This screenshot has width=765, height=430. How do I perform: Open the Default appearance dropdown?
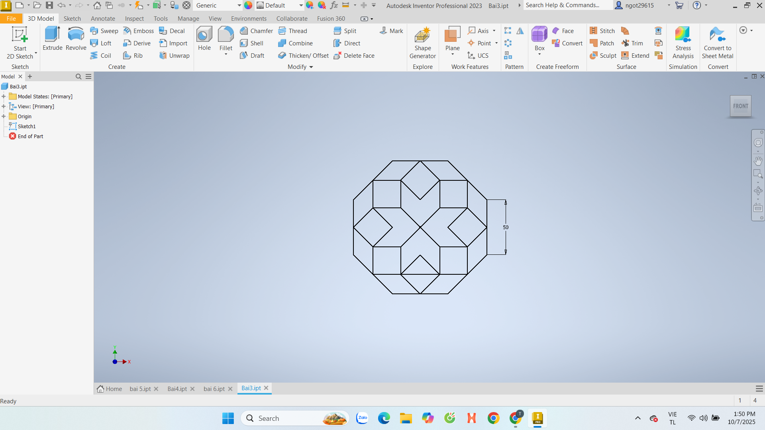301,6
